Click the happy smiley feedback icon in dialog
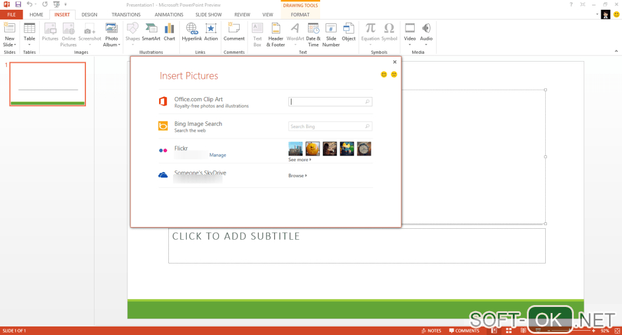Viewport: 622px width, 335px height. [x=384, y=74]
